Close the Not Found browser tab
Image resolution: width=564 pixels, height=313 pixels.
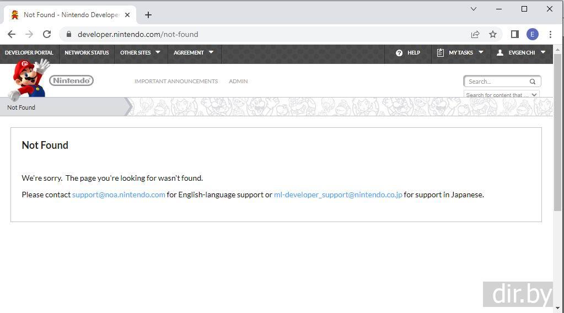pos(127,15)
